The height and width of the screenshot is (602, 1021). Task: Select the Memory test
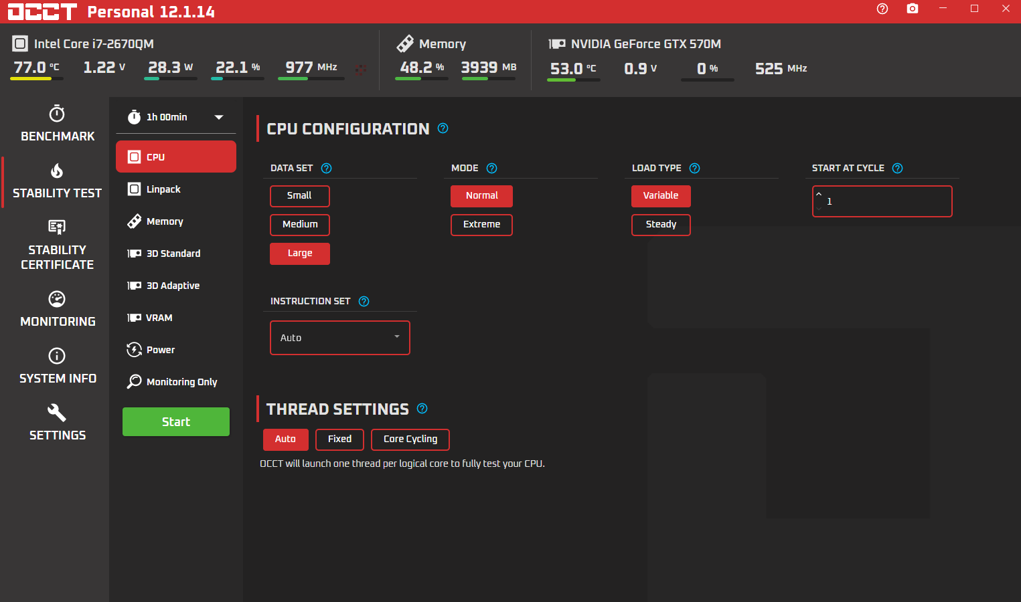[176, 221]
